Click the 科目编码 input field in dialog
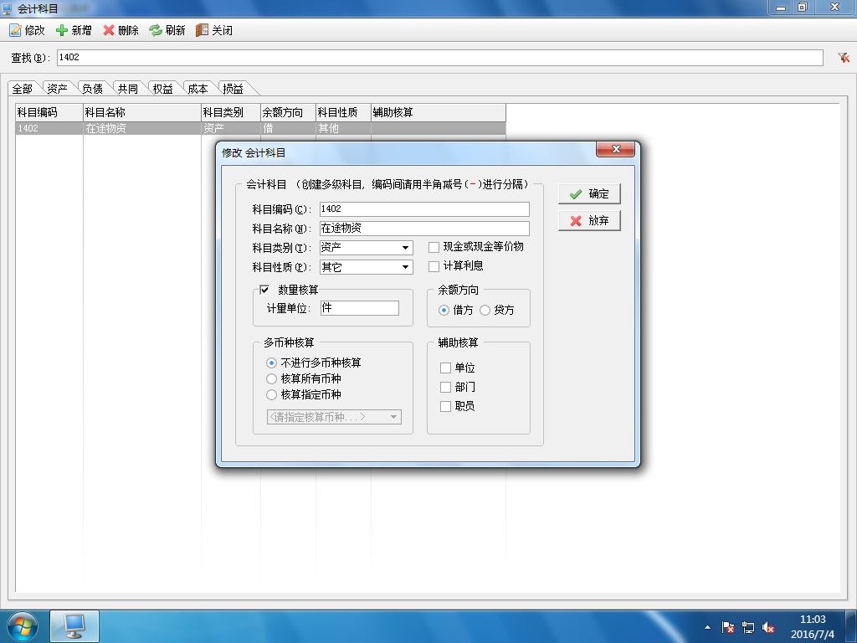This screenshot has height=643, width=857. tap(424, 208)
